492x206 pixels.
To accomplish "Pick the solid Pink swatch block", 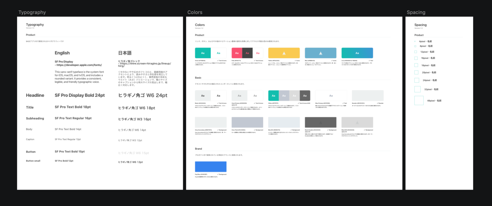I will point(237,53).
